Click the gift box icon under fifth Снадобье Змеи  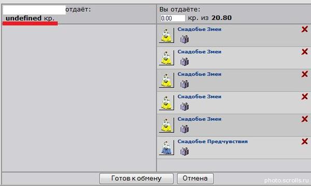185,129
